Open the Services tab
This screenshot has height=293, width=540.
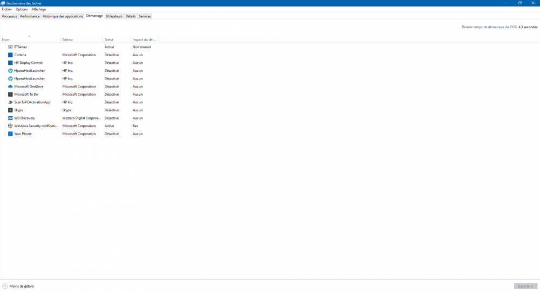coord(145,16)
